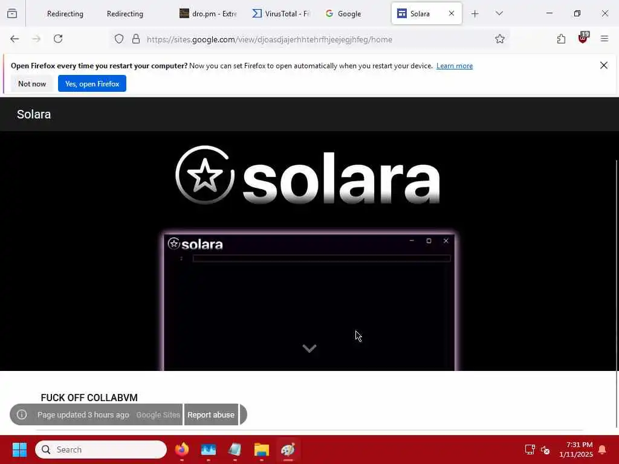Open File Explorer from taskbar
This screenshot has height=464, width=619.
[261, 449]
